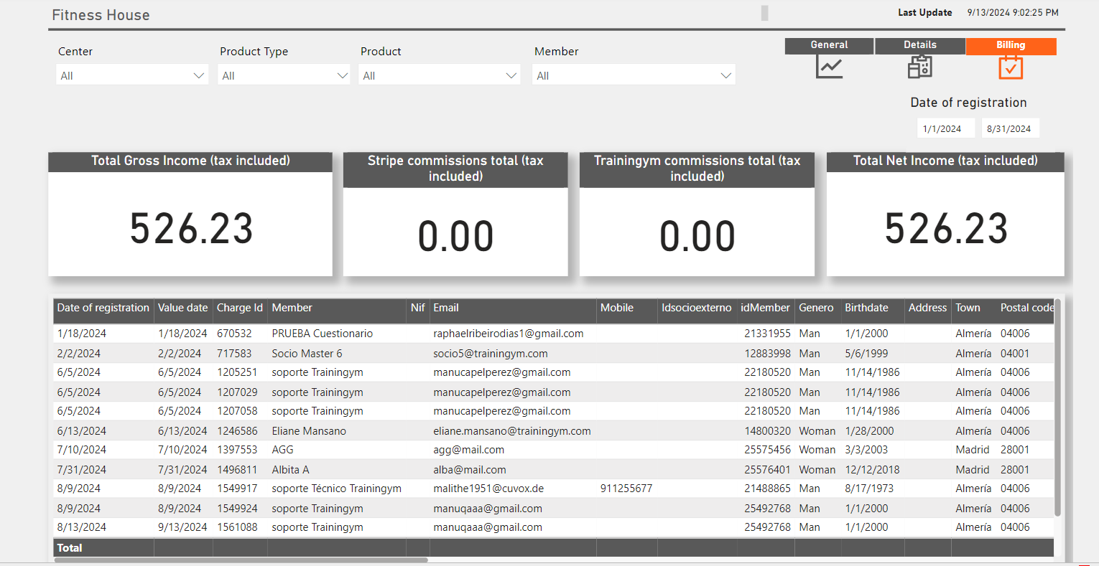Select the PRUEBA Cuestionario member cell
1099x566 pixels.
click(x=322, y=334)
